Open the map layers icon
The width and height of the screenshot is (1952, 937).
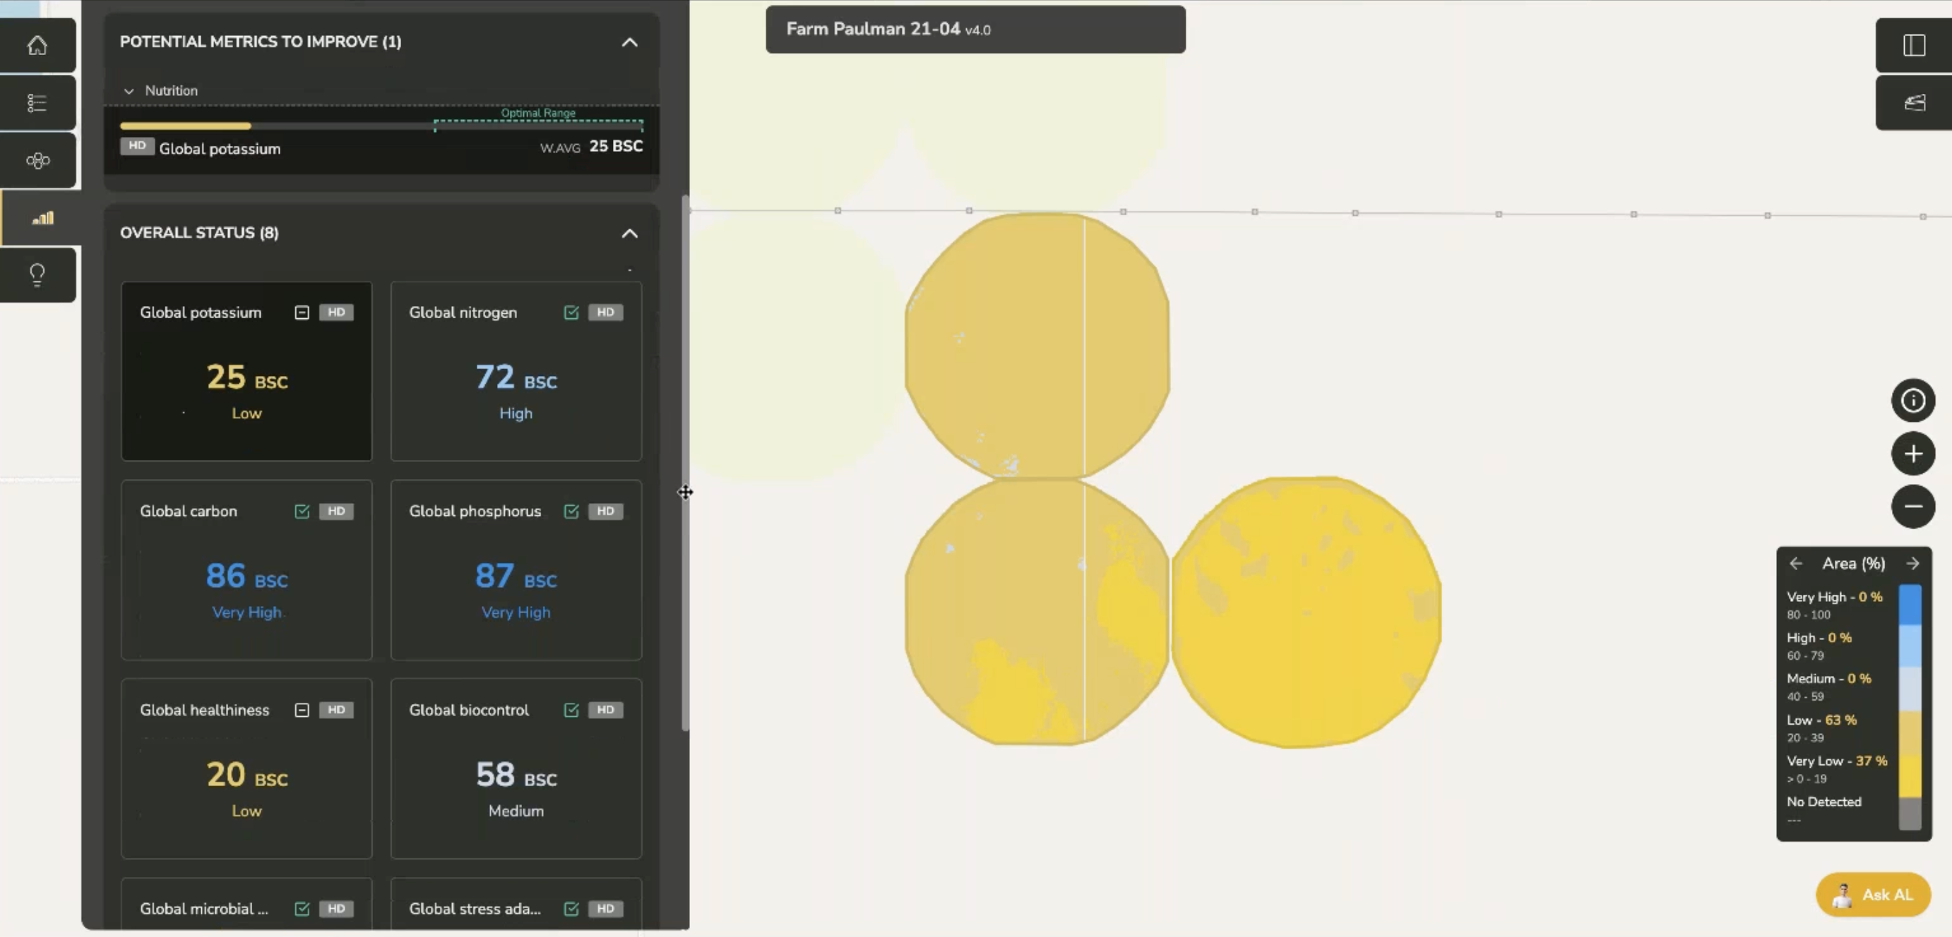(x=1913, y=103)
